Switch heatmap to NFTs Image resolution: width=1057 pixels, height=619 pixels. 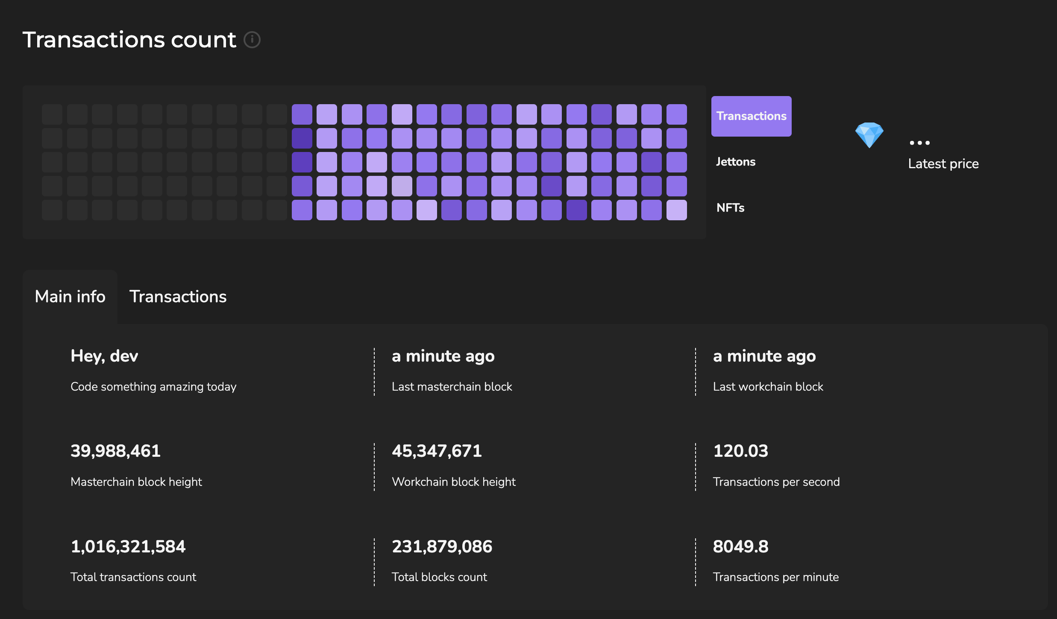[730, 208]
